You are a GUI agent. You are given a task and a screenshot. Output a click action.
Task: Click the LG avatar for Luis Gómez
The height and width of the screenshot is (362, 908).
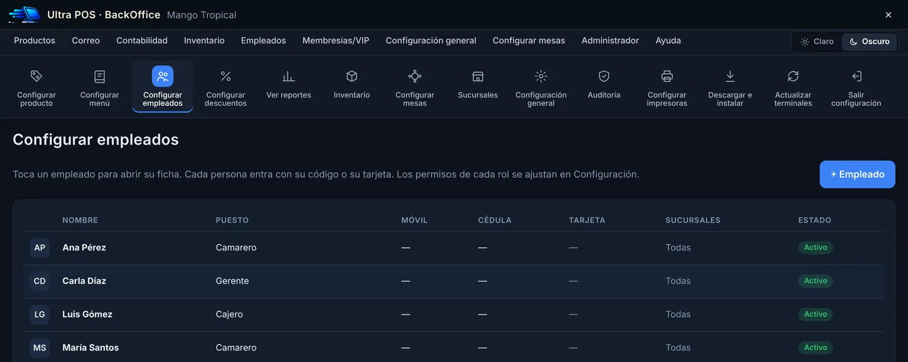[x=40, y=314]
